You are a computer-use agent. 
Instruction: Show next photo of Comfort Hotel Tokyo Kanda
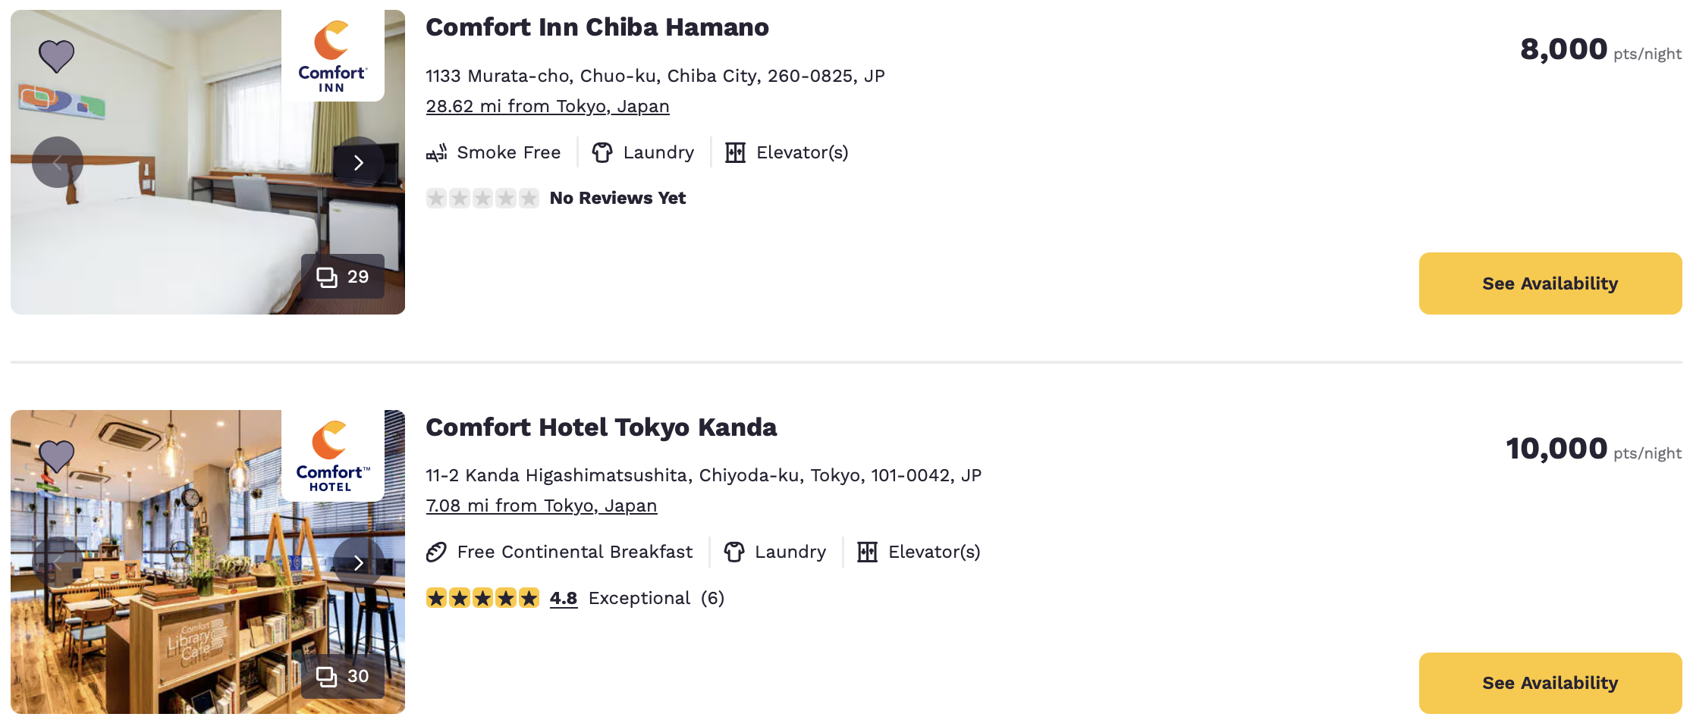tap(359, 562)
